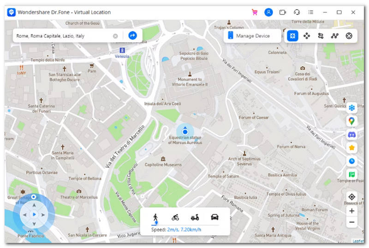Click the Forum of Nerva label

tap(291, 146)
